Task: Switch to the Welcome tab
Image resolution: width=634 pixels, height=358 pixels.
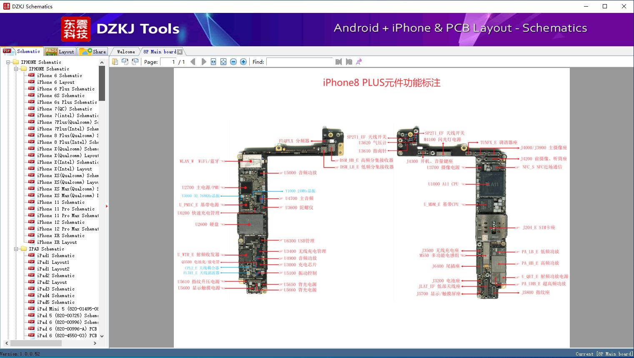Action: (x=126, y=52)
